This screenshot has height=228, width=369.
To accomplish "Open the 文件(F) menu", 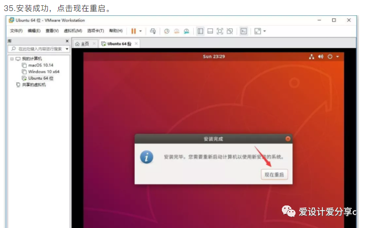I will (16, 31).
